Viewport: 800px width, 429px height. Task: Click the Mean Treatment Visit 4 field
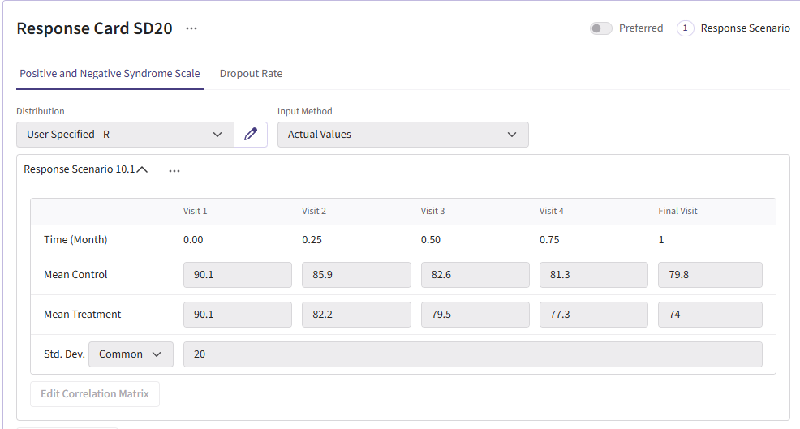[593, 315]
